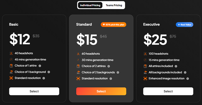Select the Individual Pricing tab
The image size is (202, 105).
pyautogui.click(x=90, y=5)
